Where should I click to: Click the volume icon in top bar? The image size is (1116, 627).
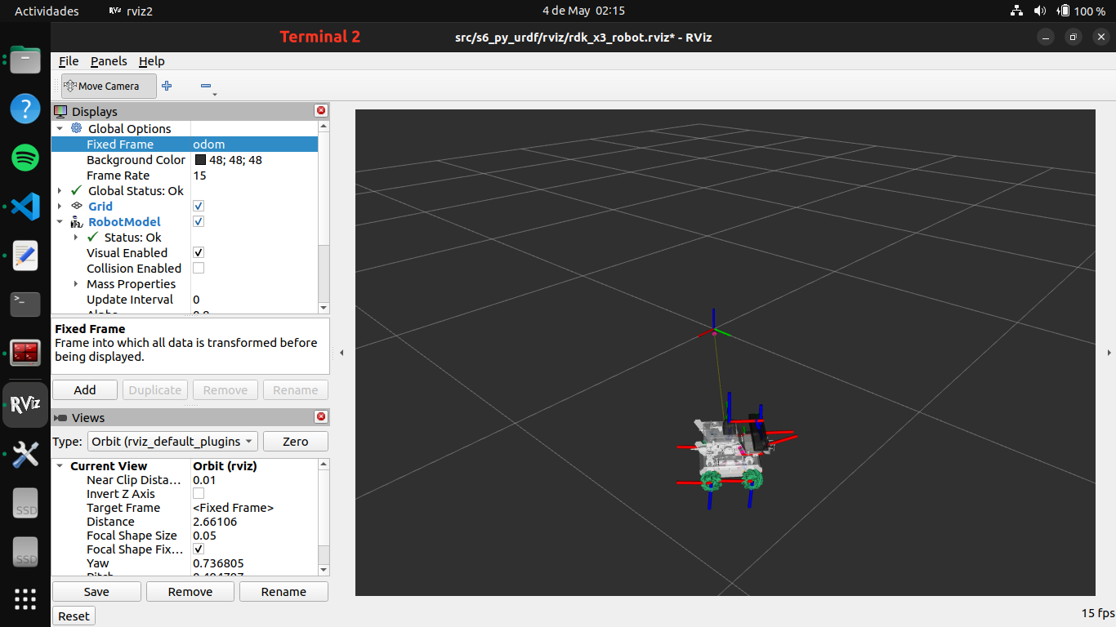tap(1039, 11)
